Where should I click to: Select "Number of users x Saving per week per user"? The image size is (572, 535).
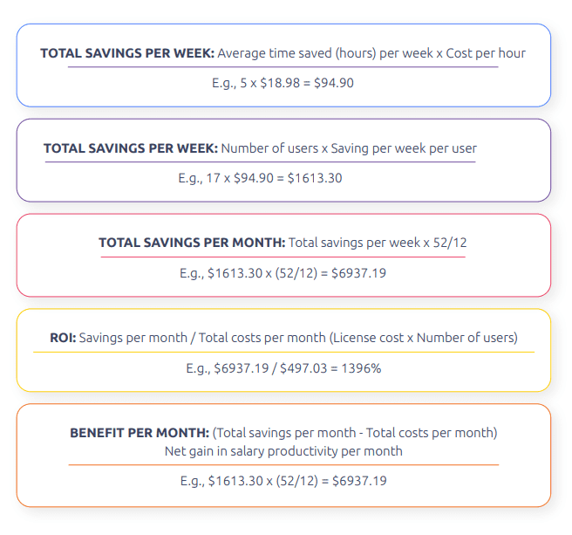click(349, 148)
